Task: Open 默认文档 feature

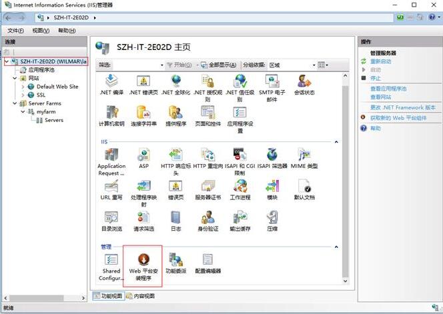Action: tap(304, 190)
